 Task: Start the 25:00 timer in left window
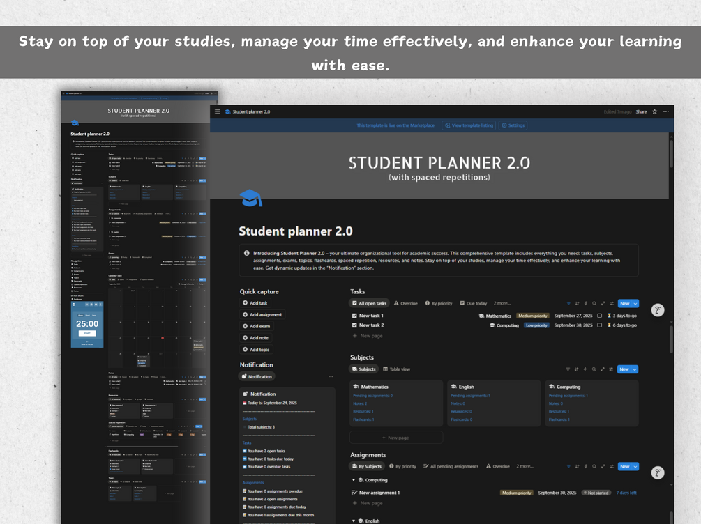(86, 333)
